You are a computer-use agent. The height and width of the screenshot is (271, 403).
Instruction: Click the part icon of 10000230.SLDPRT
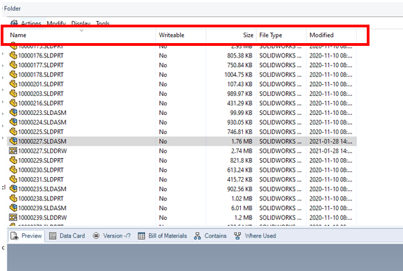click(13, 170)
